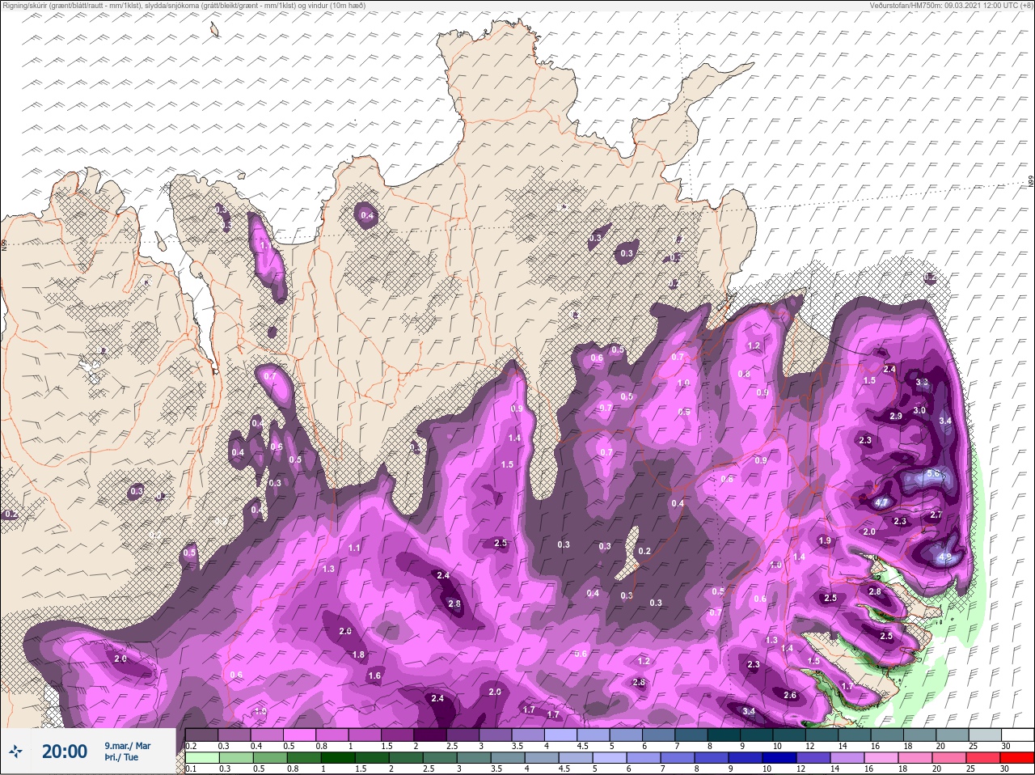Screen dimensions: 1035x775
Task: Click the palest green first swatch in lower legend
Action: click(201, 758)
